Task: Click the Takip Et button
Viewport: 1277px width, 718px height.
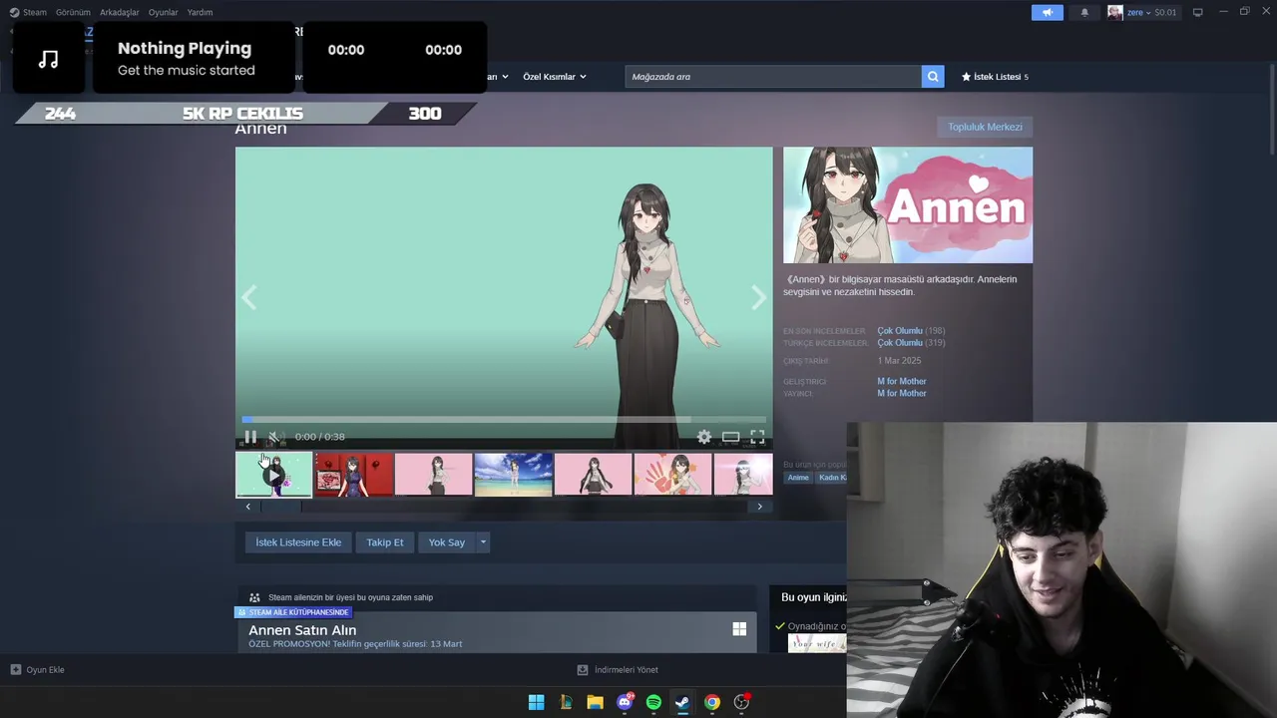Action: (x=385, y=542)
